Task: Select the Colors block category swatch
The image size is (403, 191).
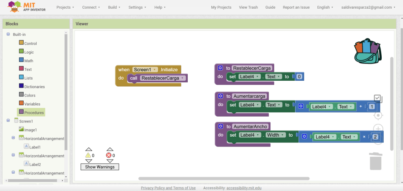Action: point(21,95)
